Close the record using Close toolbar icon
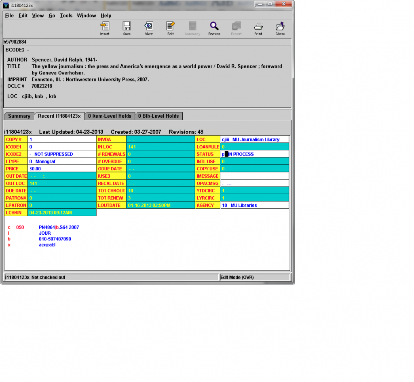 coord(280,28)
